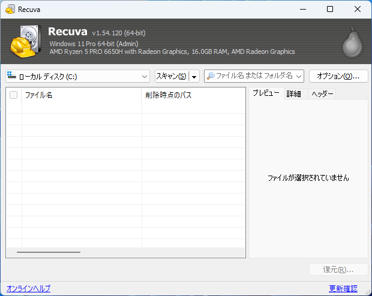Open the スキャン button's dropdown arrow
The width and height of the screenshot is (372, 296).
[x=194, y=76]
